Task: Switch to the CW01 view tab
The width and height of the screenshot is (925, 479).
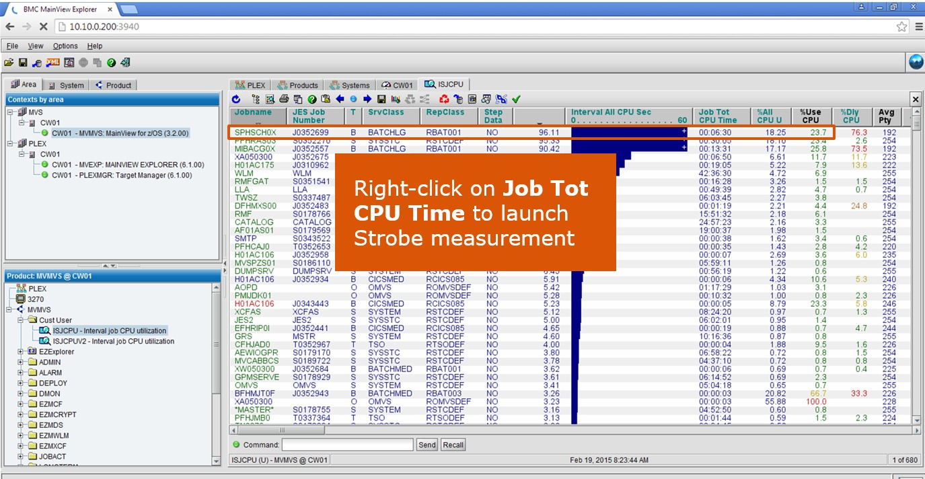Action: [397, 85]
